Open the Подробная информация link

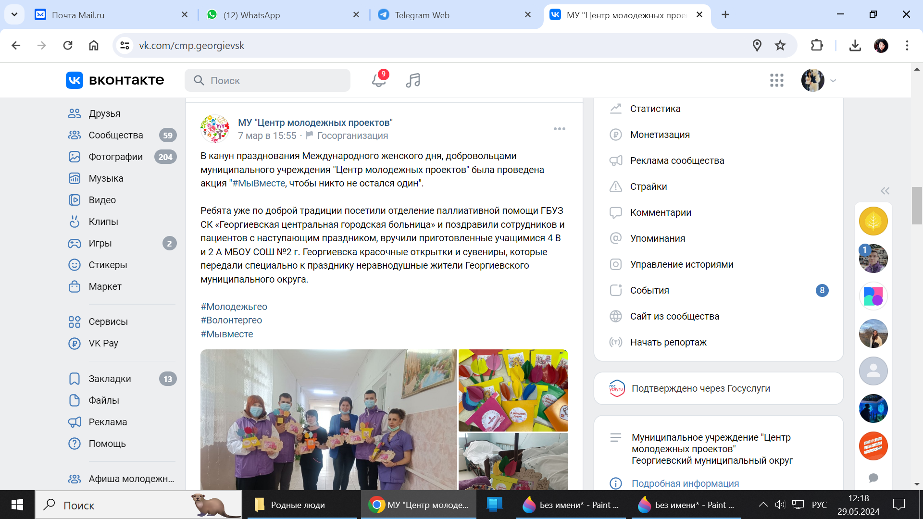point(685,483)
